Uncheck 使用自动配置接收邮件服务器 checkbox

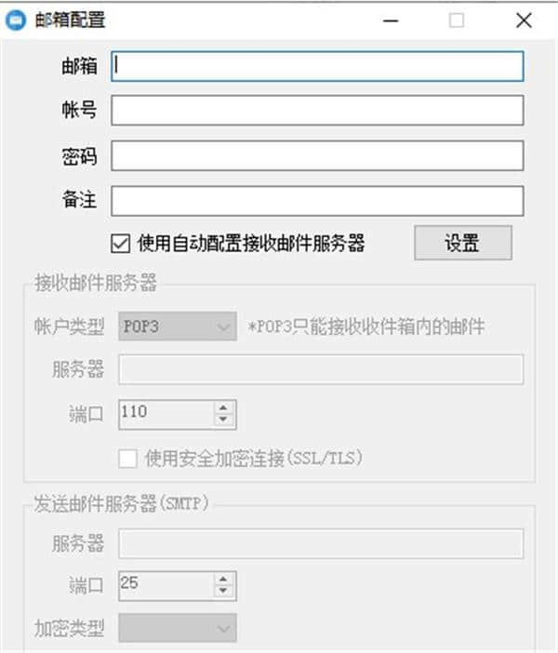(120, 244)
